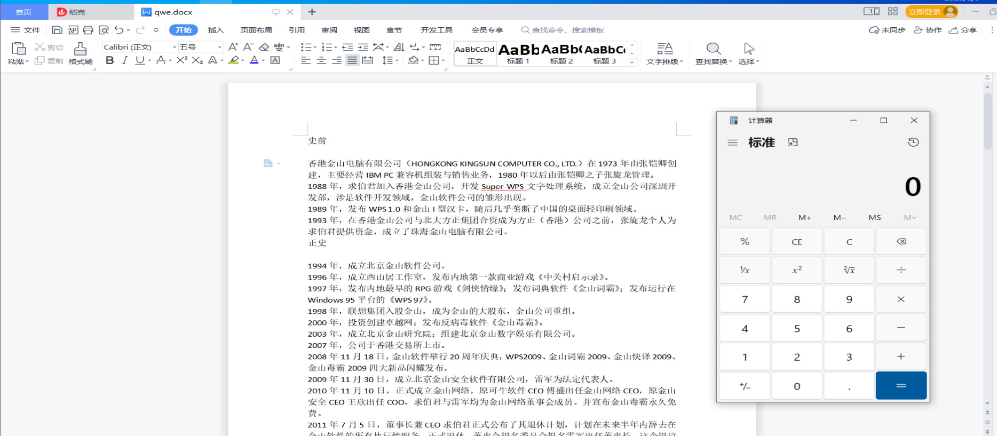This screenshot has height=436, width=997.
Task: Click the Select (选择) cursor icon
Action: [x=749, y=49]
